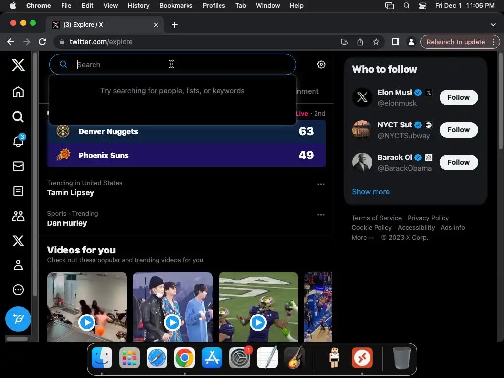Open the Window menu
The image size is (504, 378).
(268, 6)
